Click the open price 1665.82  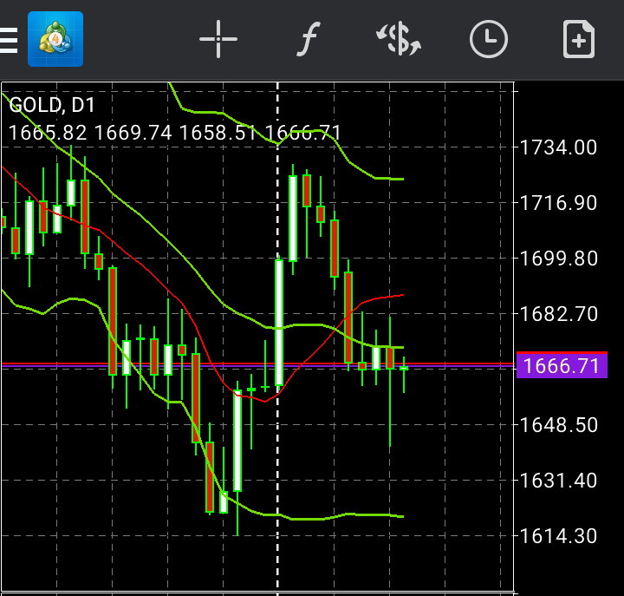click(x=48, y=133)
